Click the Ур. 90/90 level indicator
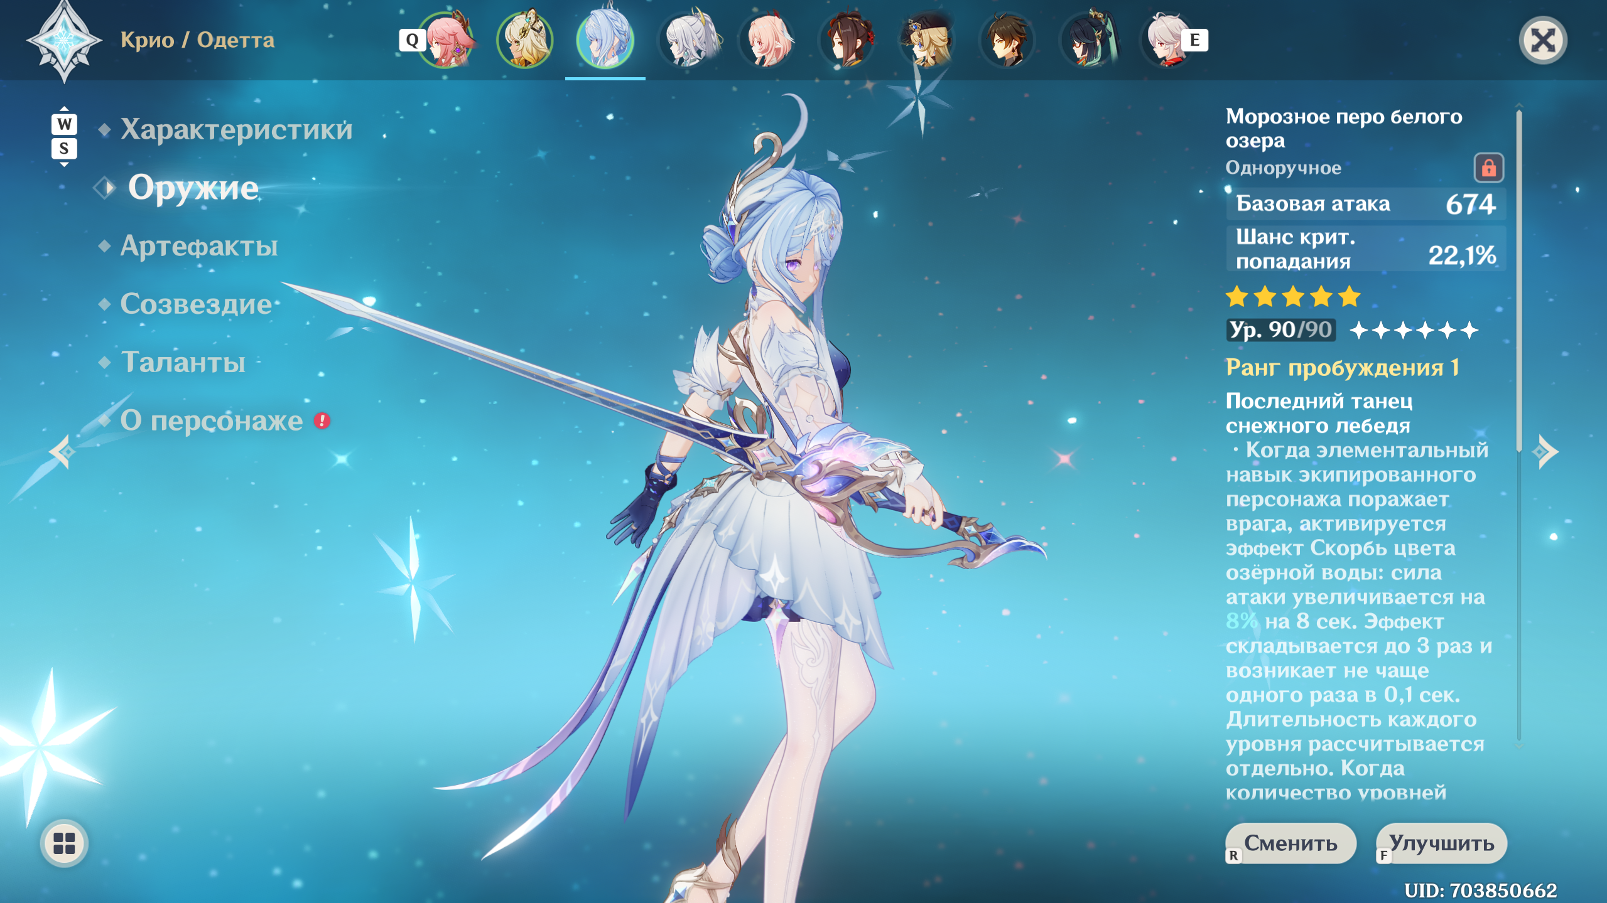 (1280, 329)
